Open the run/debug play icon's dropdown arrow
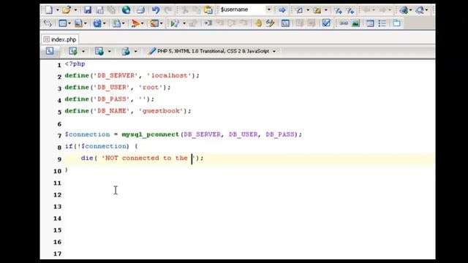Screen dimensions: 468x263 tap(184, 23)
